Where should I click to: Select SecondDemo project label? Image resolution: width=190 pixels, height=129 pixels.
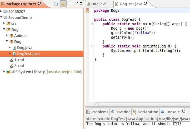20,18
